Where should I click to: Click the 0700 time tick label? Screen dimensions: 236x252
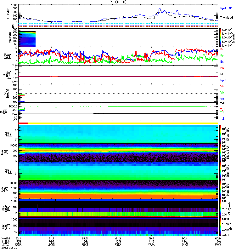click(x=51, y=245)
